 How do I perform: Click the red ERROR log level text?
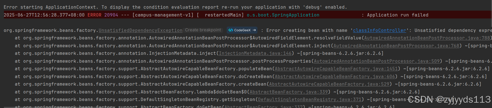[94, 15]
